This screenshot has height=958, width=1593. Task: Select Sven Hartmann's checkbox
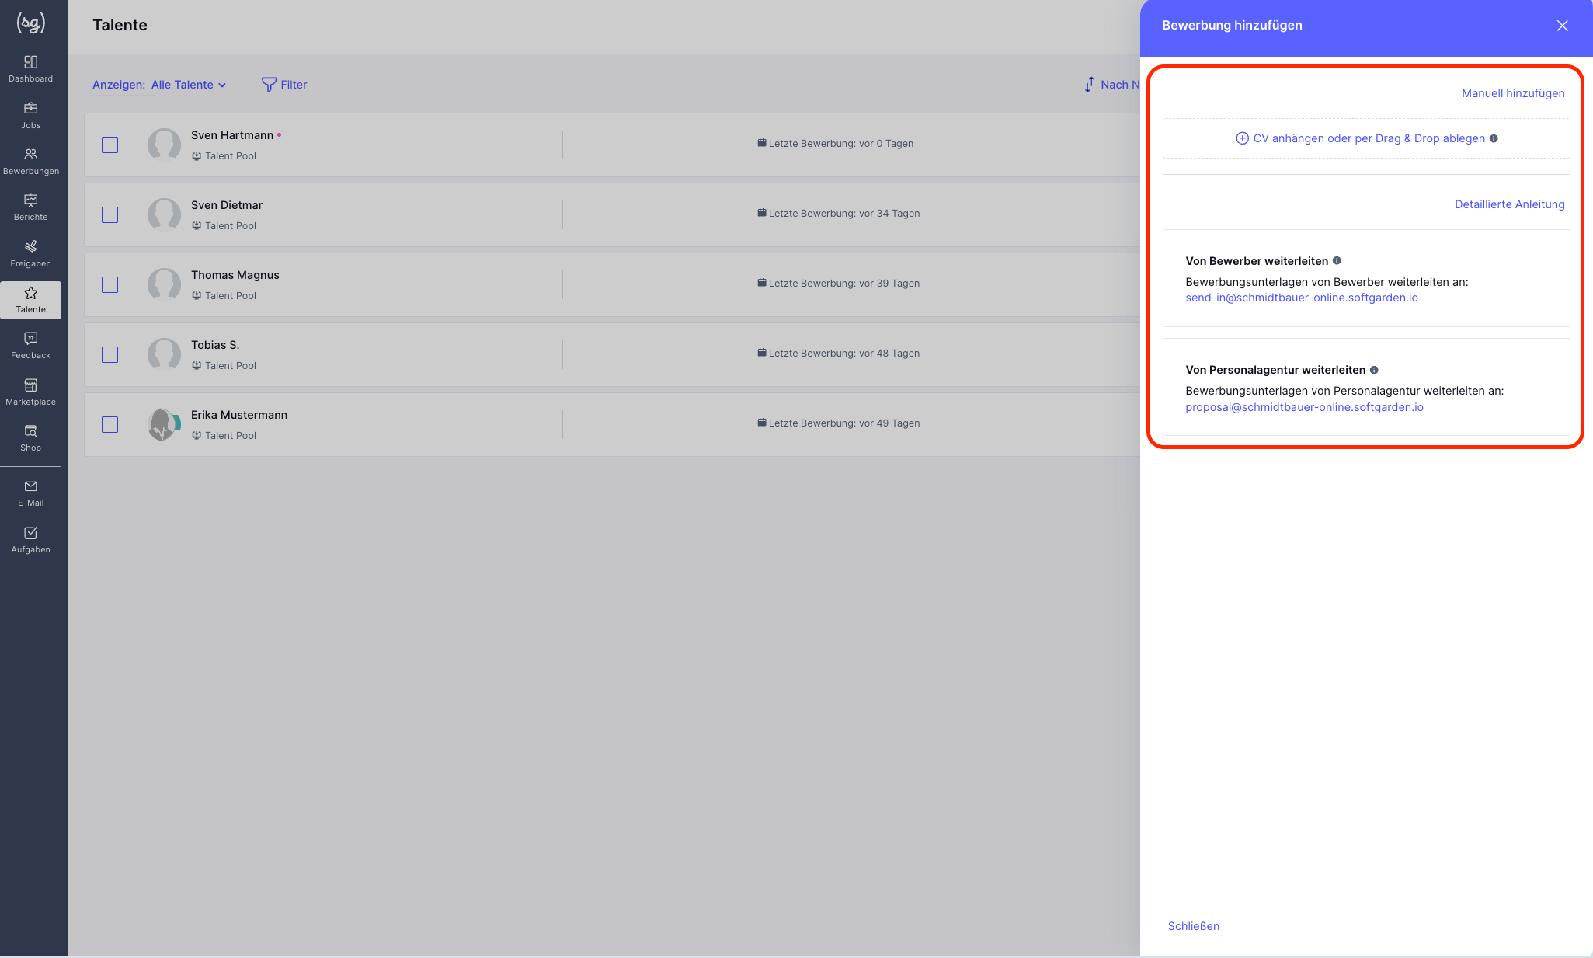(x=110, y=145)
